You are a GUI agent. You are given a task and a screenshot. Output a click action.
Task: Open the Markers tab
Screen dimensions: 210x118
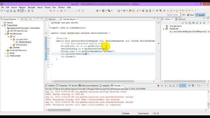point(50,86)
